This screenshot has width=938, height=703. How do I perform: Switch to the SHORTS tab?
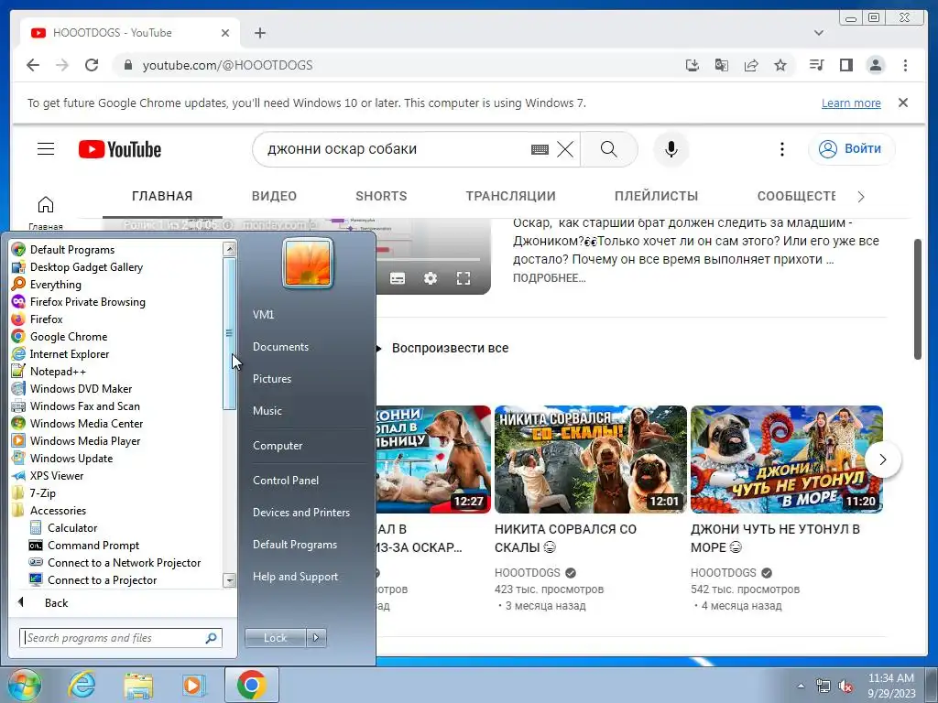381,196
